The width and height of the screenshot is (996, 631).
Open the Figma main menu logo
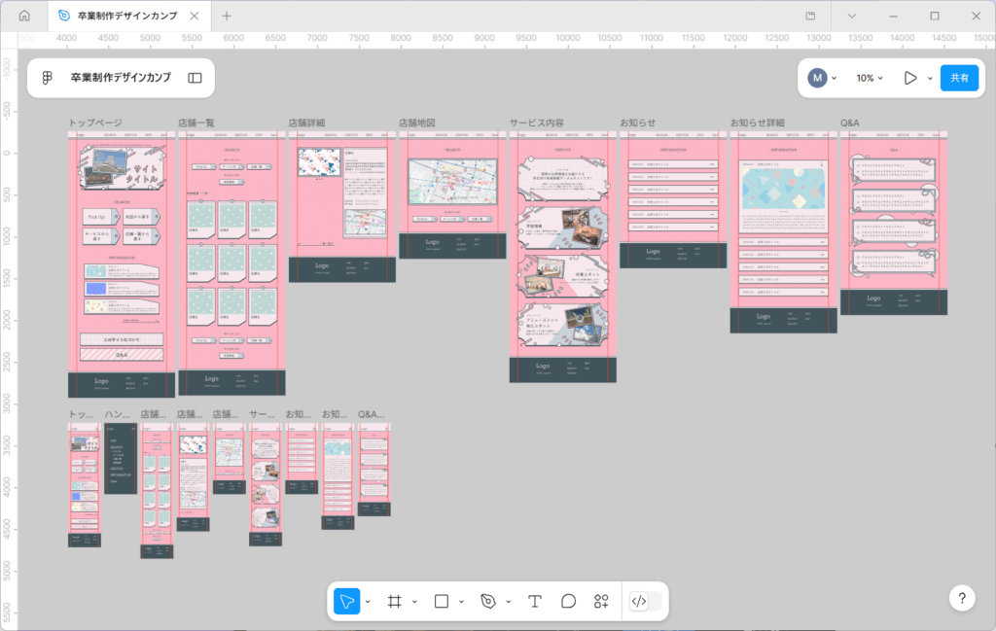click(47, 78)
